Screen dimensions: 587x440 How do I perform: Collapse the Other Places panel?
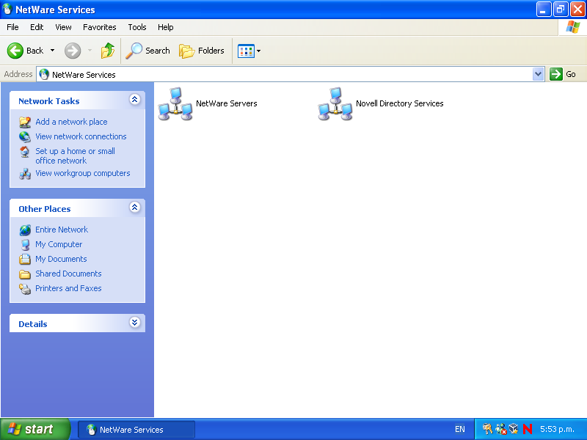pos(135,208)
